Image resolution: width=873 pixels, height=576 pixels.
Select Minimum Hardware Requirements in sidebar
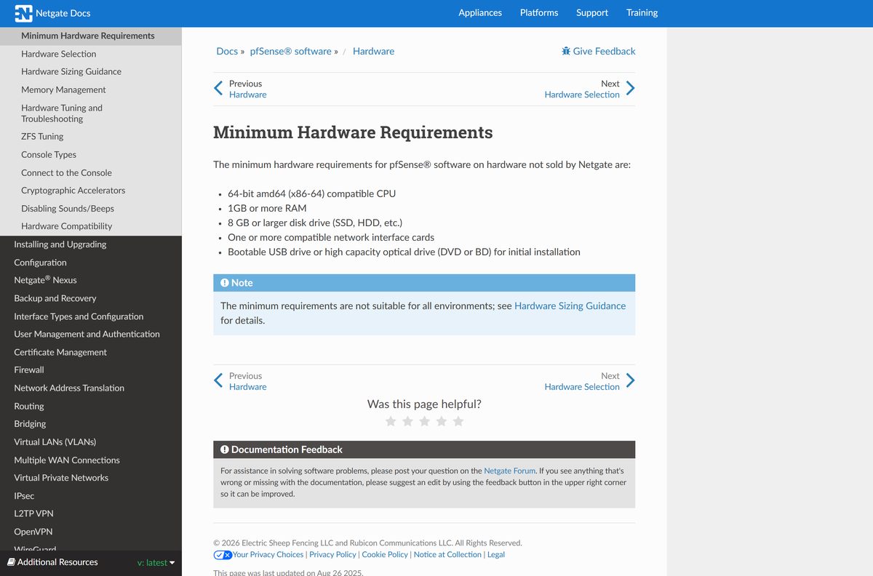91,36
